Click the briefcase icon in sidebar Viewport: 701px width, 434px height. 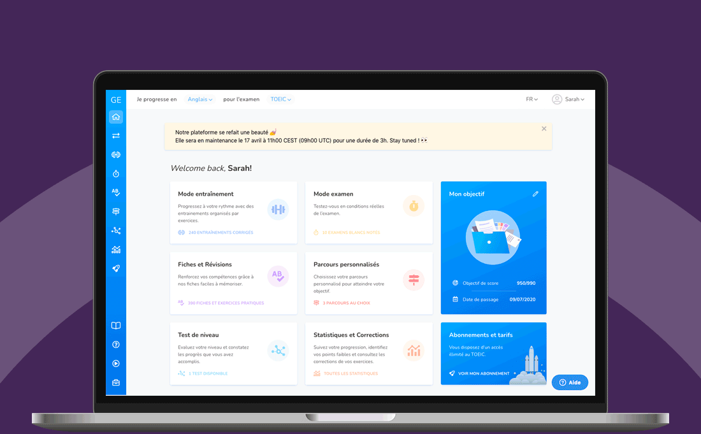pos(115,382)
